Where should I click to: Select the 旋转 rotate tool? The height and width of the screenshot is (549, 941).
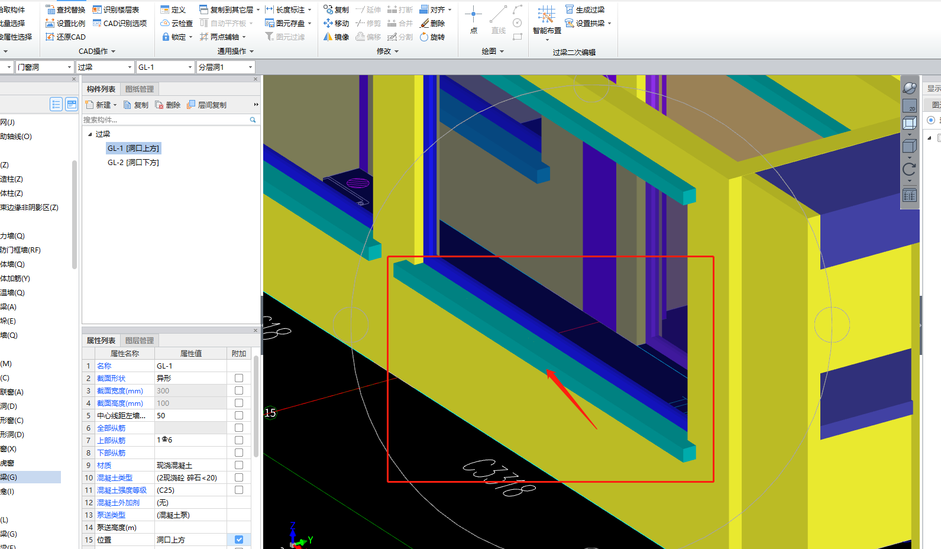point(432,37)
